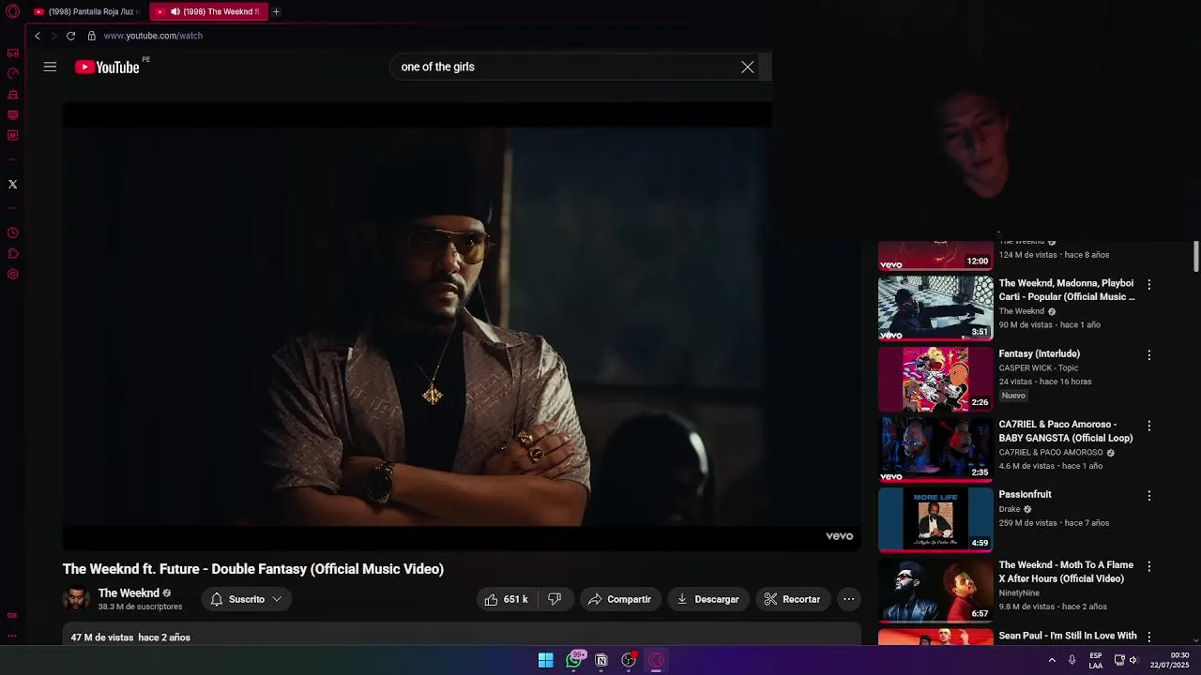1201x675 pixels.
Task: Click the address bar URL
Action: click(x=153, y=36)
